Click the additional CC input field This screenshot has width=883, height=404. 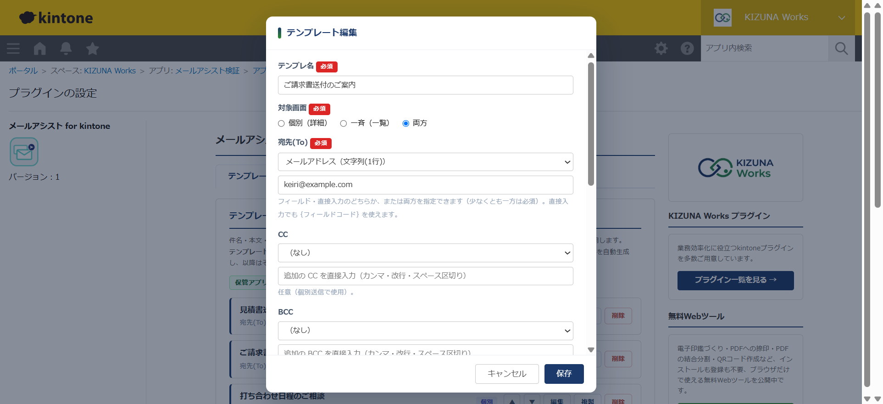pos(425,276)
